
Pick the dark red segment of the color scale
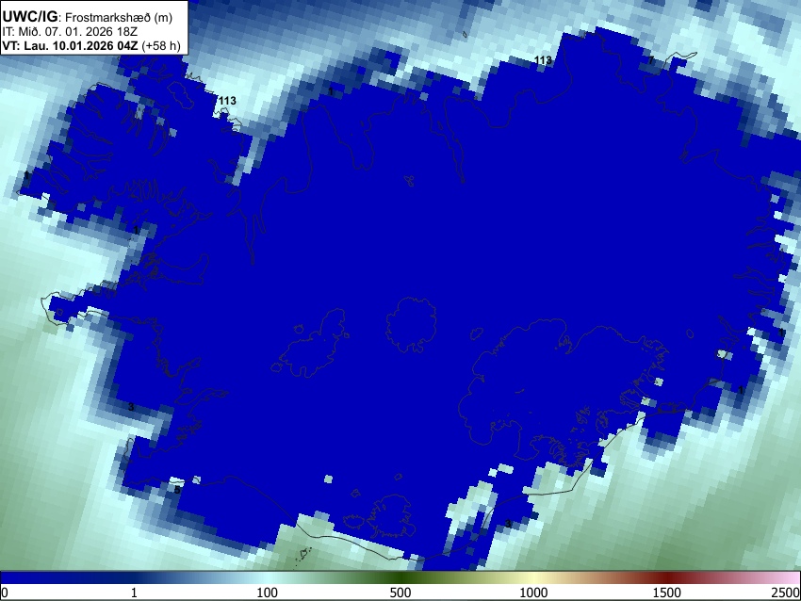click(667, 578)
